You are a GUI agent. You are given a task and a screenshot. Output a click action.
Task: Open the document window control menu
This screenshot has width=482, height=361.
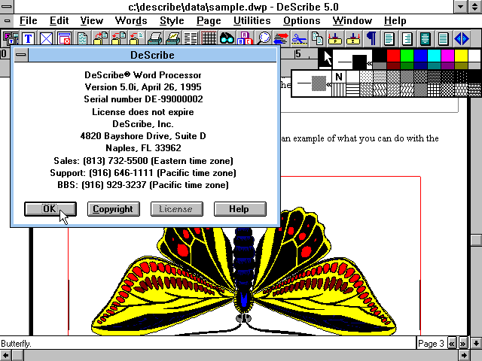(x=7, y=21)
